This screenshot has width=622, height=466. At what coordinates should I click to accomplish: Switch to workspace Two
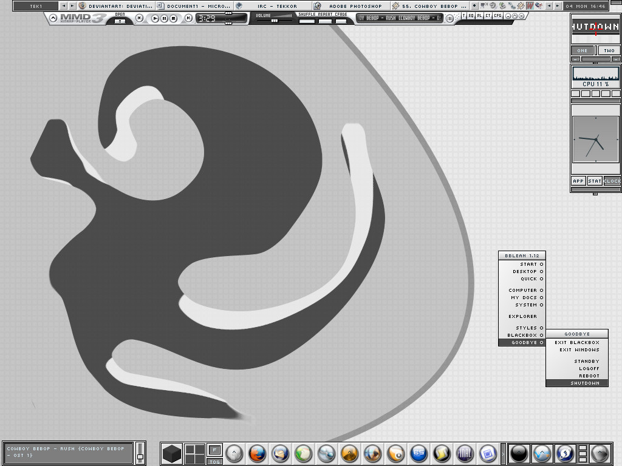(609, 50)
